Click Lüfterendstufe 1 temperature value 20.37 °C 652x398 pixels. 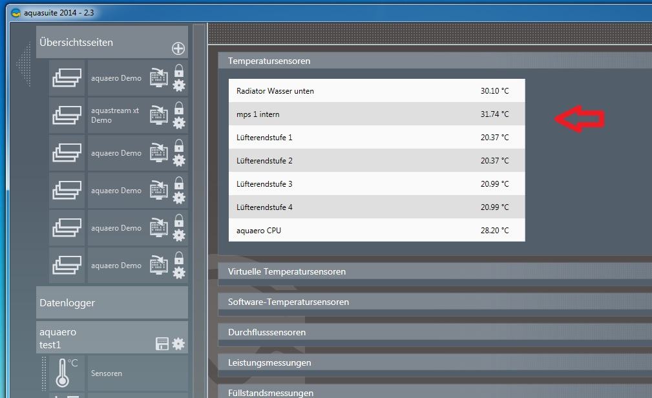pos(494,137)
